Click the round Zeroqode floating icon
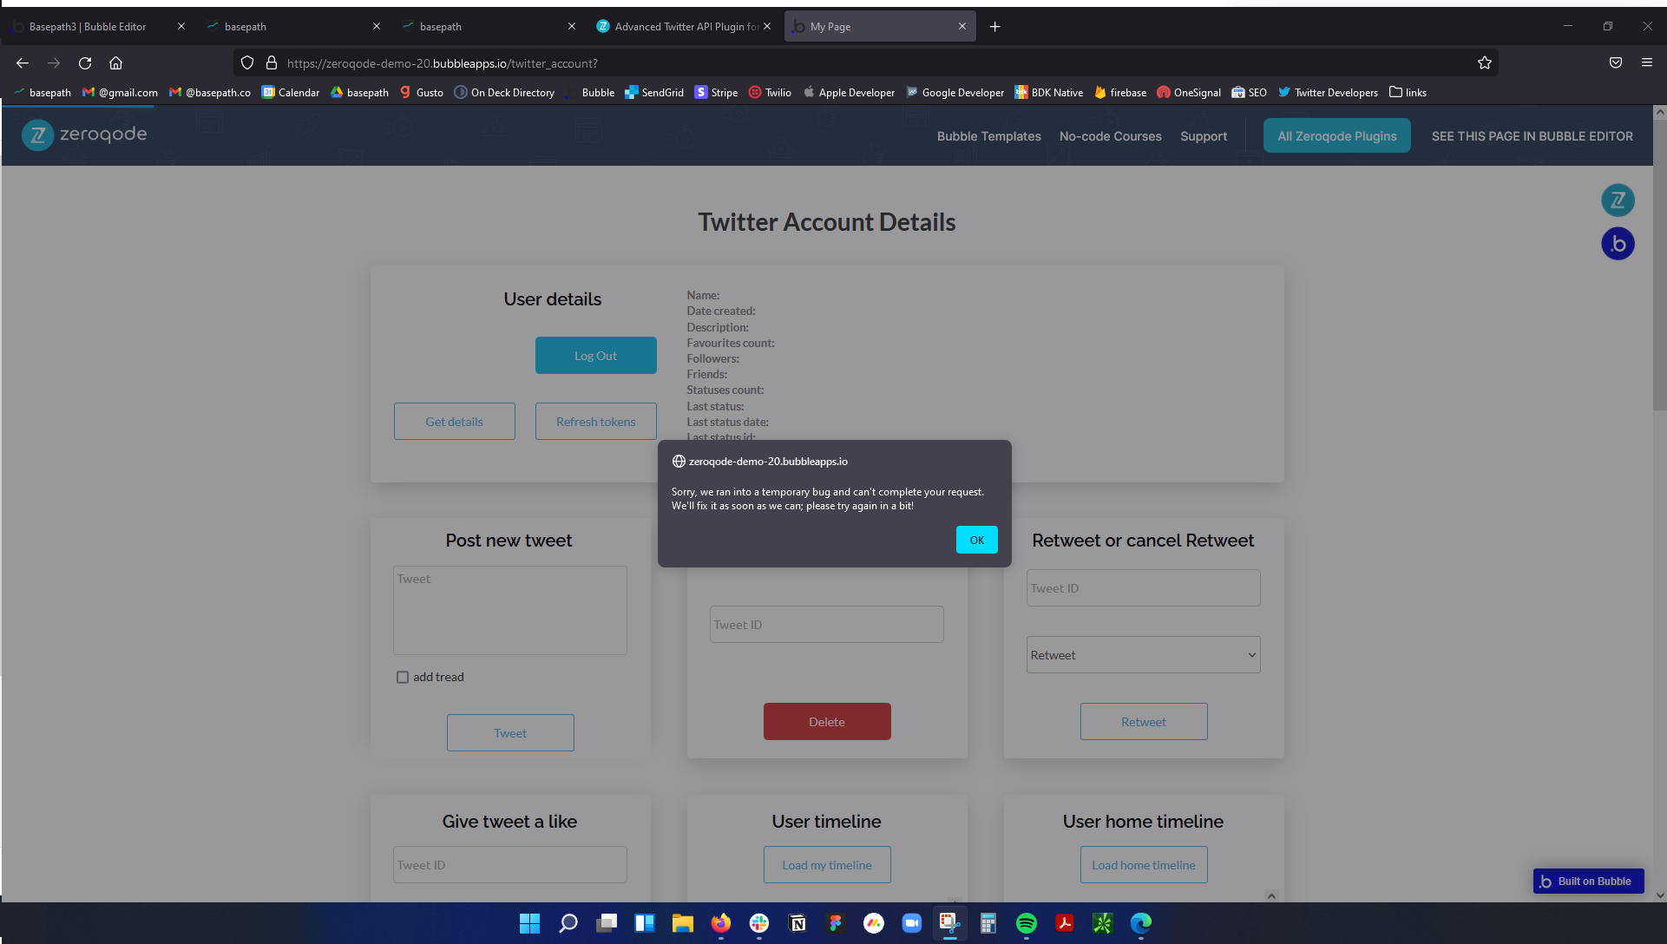This screenshot has height=944, width=1667. (1618, 200)
